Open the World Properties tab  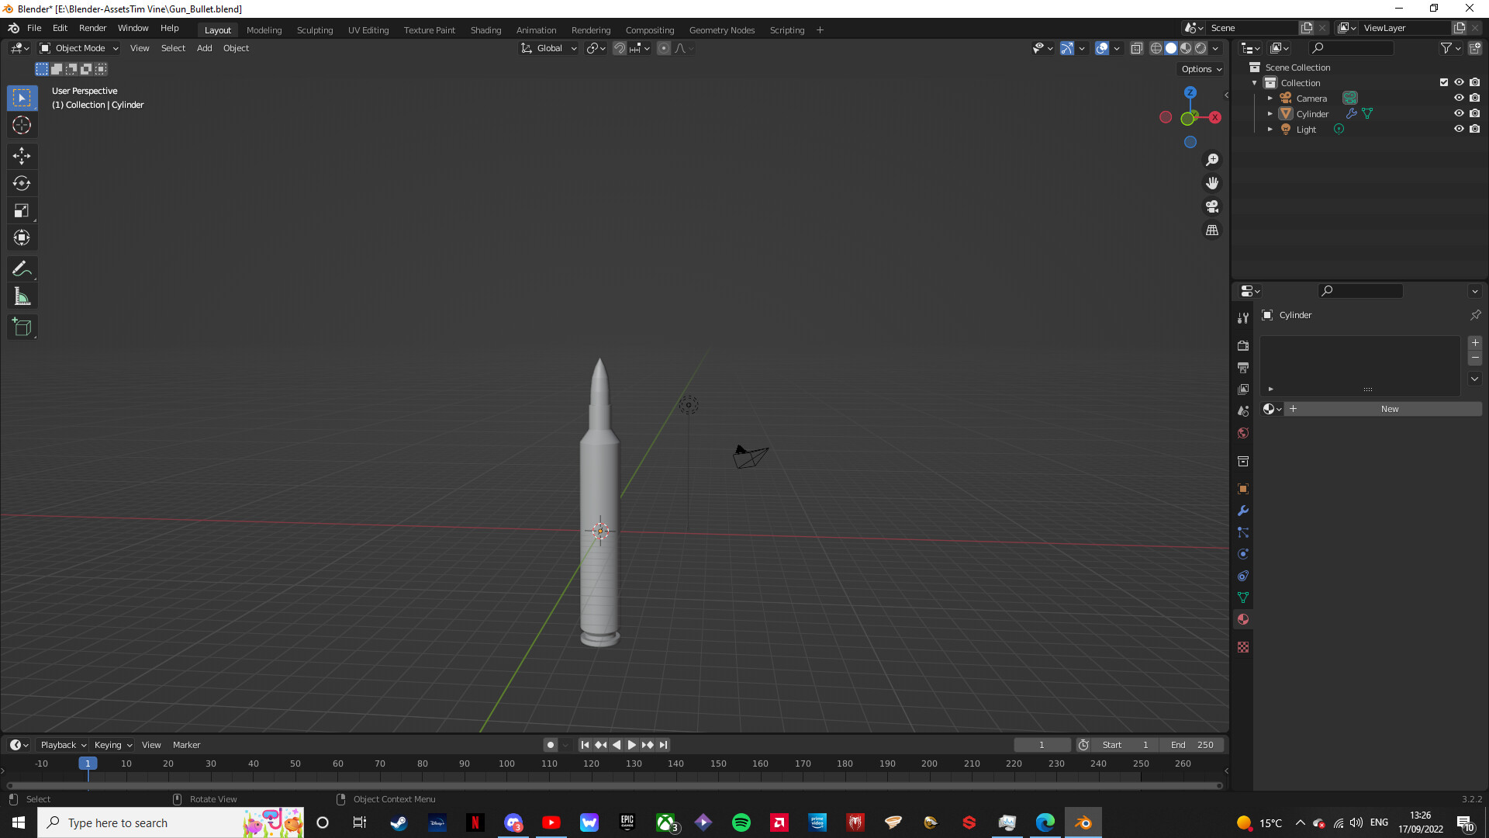click(1242, 433)
